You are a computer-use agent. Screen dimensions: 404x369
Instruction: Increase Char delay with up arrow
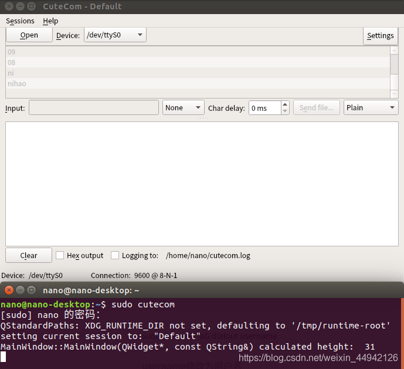[285, 104]
